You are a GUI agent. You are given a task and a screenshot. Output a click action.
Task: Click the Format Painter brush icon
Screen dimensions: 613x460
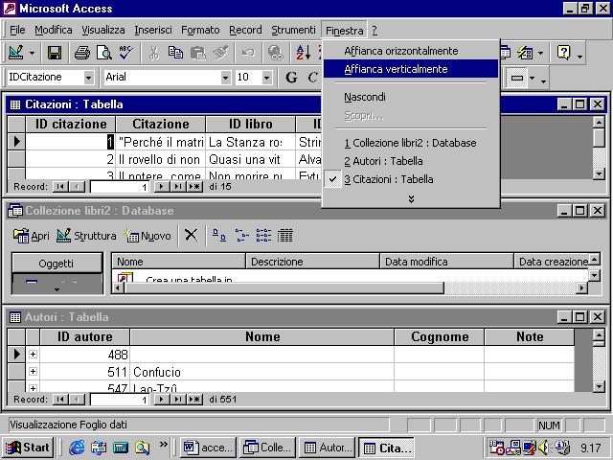pos(220,53)
